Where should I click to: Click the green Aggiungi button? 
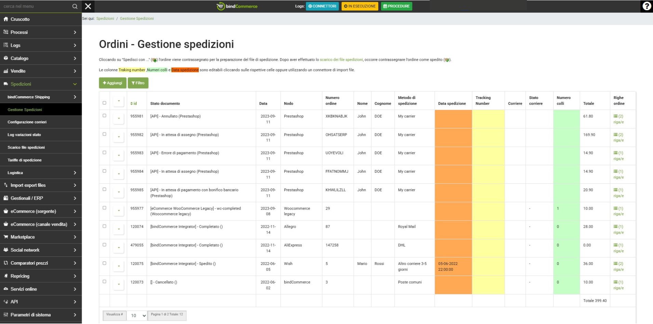pos(112,83)
